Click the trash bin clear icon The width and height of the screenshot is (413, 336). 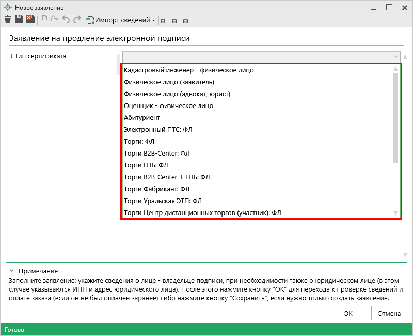point(8,20)
